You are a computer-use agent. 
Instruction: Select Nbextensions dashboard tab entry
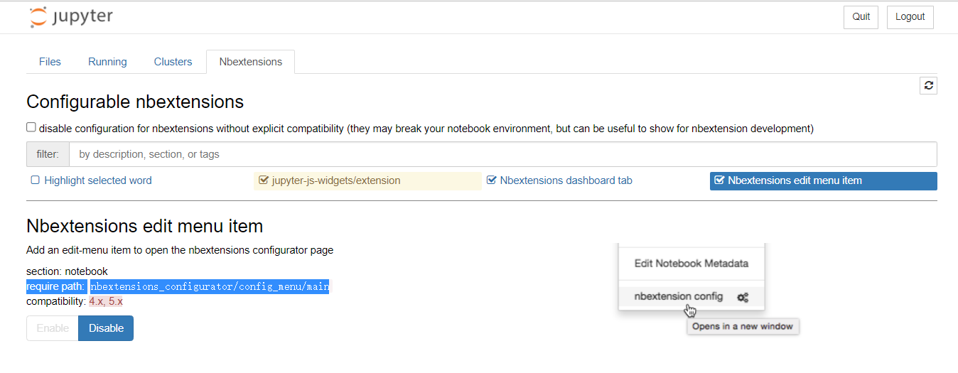click(x=566, y=180)
